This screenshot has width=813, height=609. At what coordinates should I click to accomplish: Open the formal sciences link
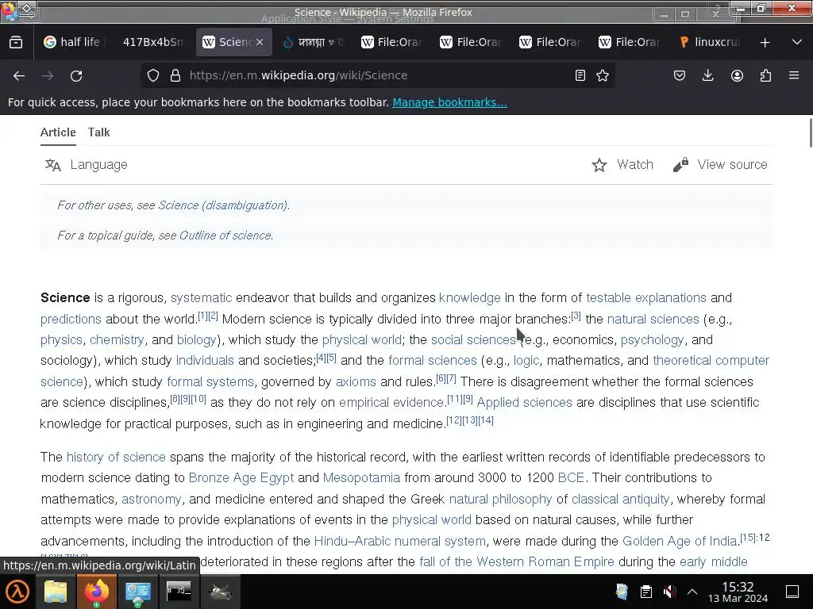coord(433,361)
